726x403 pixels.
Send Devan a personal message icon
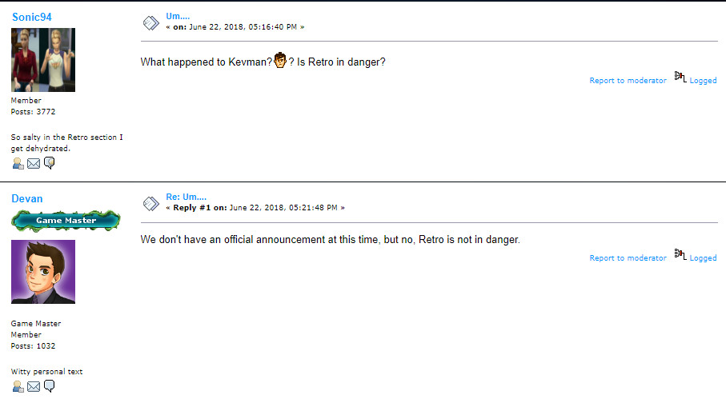49,386
